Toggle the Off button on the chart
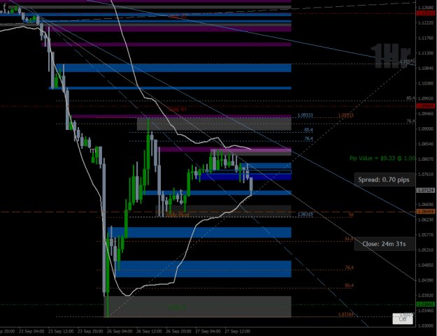 click(x=403, y=319)
